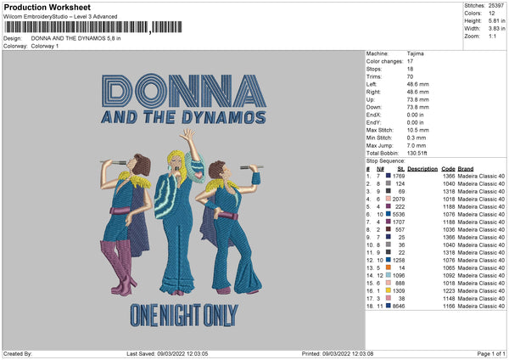Click the min stitch value '0.3 mm'

coord(417,138)
